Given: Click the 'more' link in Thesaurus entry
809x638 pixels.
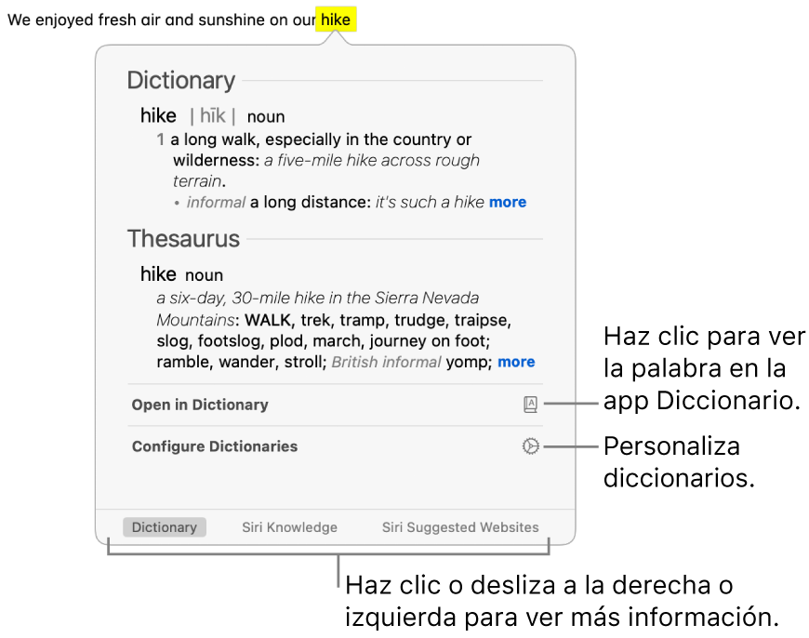Looking at the screenshot, I should (x=516, y=362).
